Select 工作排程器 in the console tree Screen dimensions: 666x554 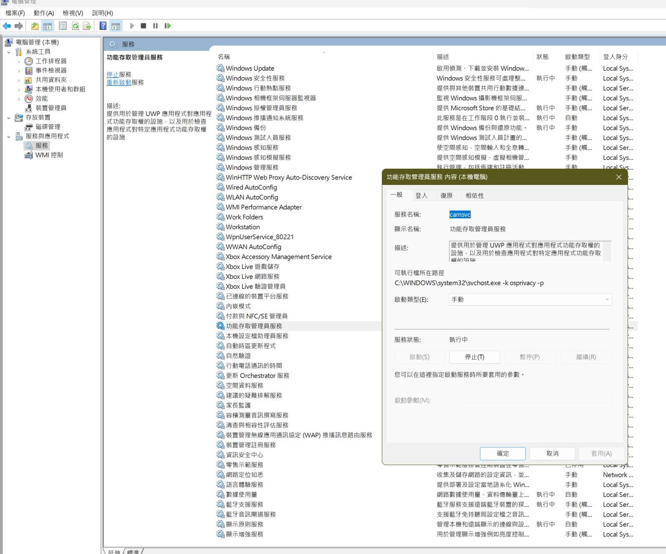point(51,61)
